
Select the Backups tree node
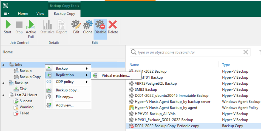pos(21,83)
